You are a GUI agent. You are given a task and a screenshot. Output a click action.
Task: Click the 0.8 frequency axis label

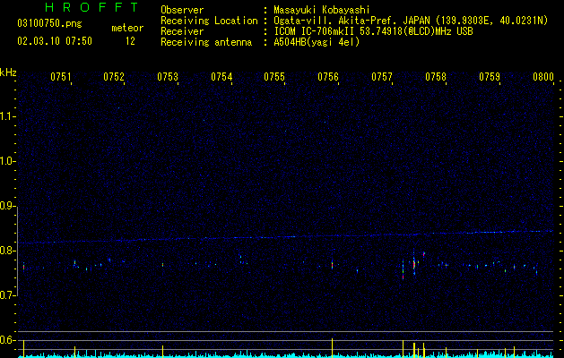pos(8,251)
